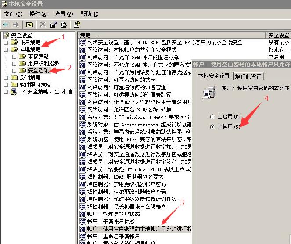Switch to the 解释此设置 tab

point(248,76)
